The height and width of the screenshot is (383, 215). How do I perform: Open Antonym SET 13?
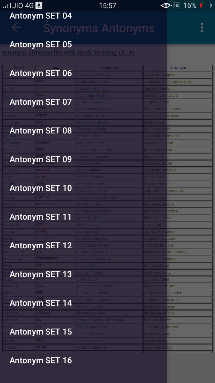pyautogui.click(x=41, y=274)
